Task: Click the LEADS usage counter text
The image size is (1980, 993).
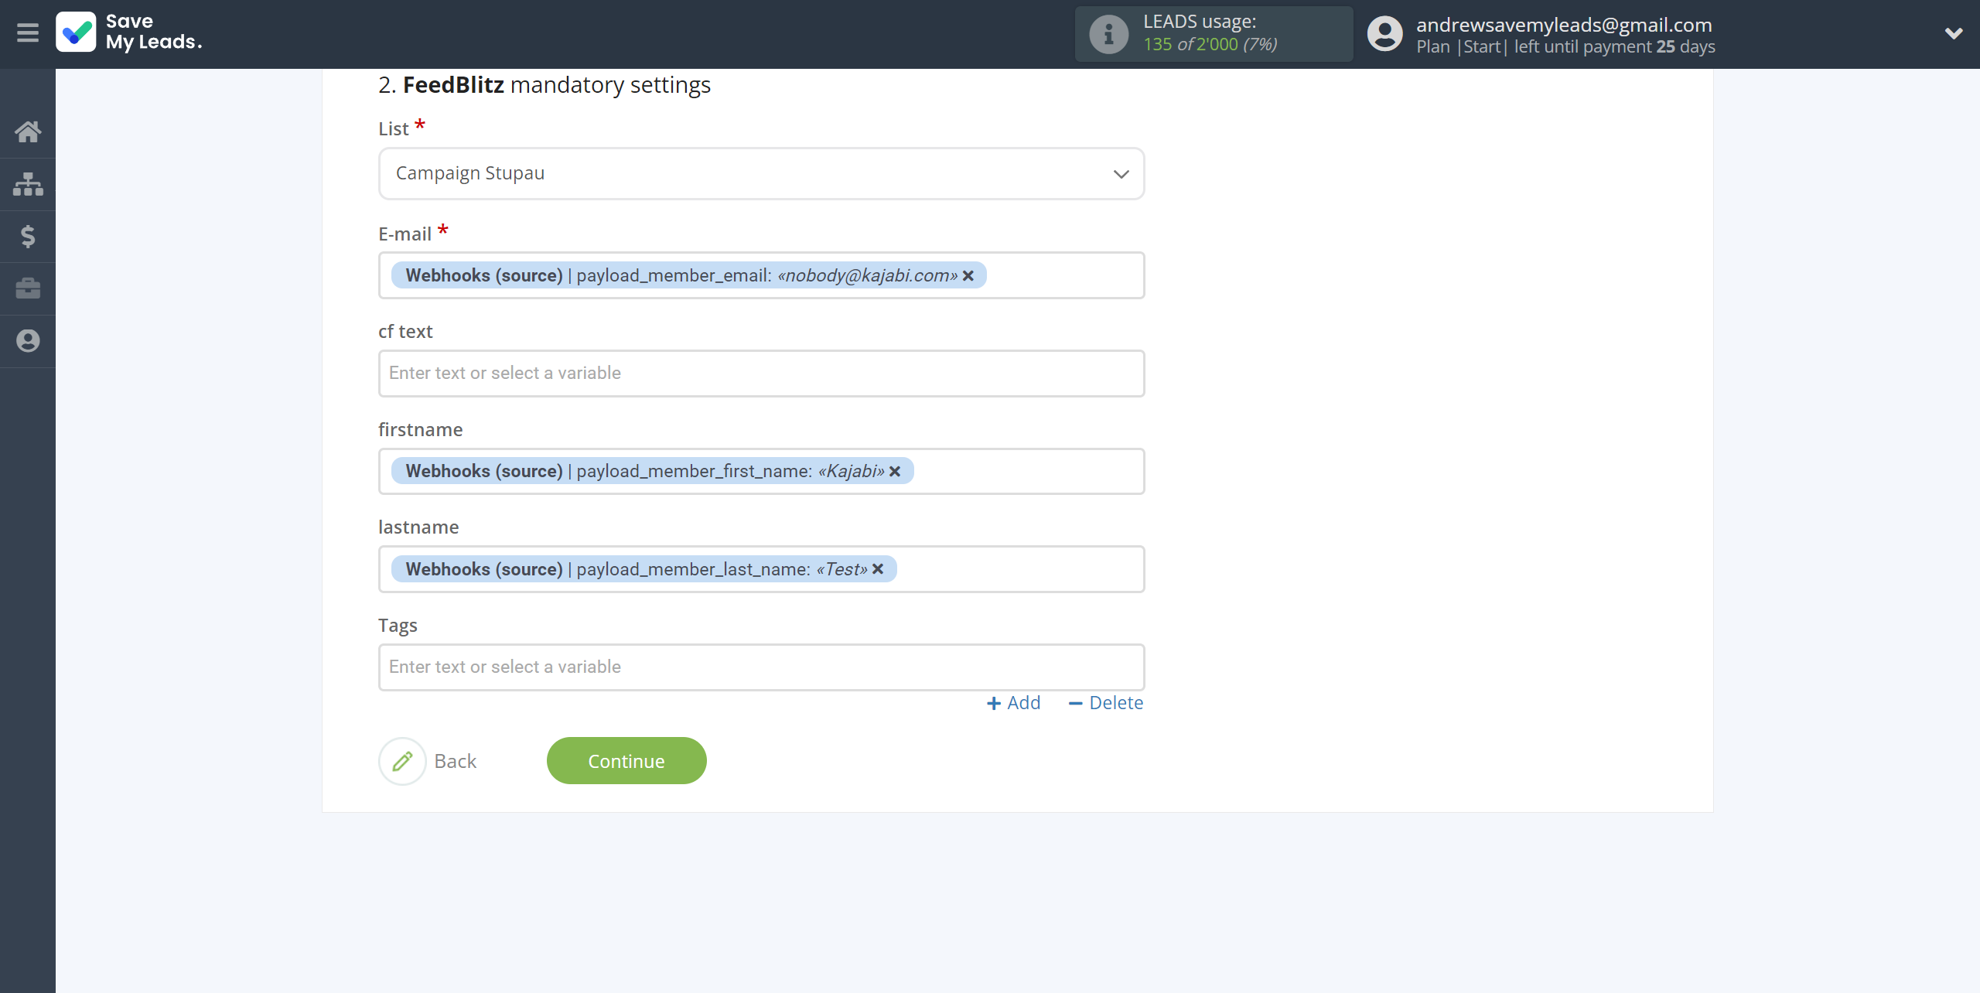Action: (1210, 44)
